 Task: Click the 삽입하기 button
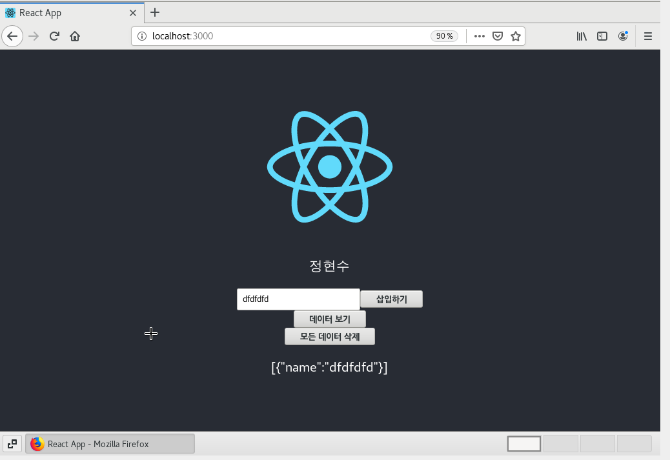pos(391,299)
